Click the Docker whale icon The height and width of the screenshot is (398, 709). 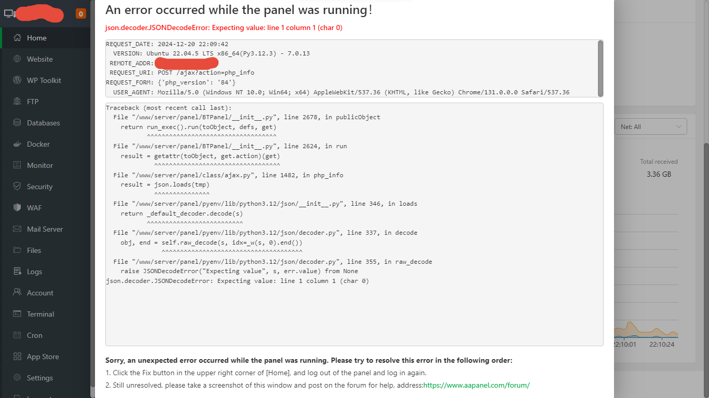click(17, 144)
